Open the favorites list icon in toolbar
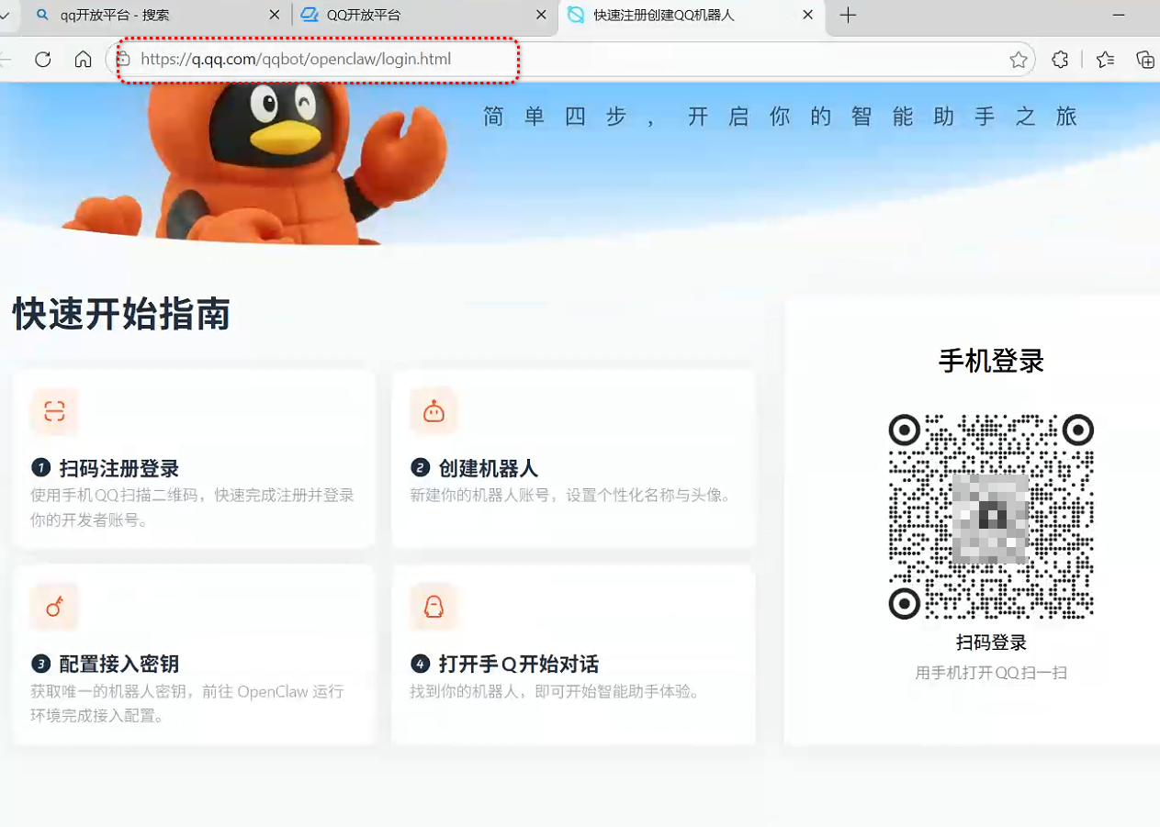The image size is (1160, 827). (x=1105, y=60)
